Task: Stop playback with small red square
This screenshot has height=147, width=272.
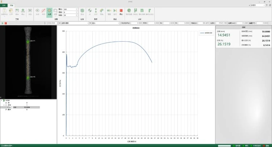Action: click(6, 23)
